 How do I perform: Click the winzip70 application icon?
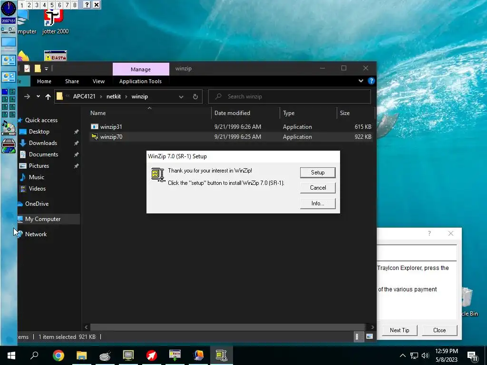(95, 136)
